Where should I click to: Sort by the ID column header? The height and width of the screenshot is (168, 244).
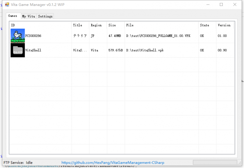pos(41,25)
